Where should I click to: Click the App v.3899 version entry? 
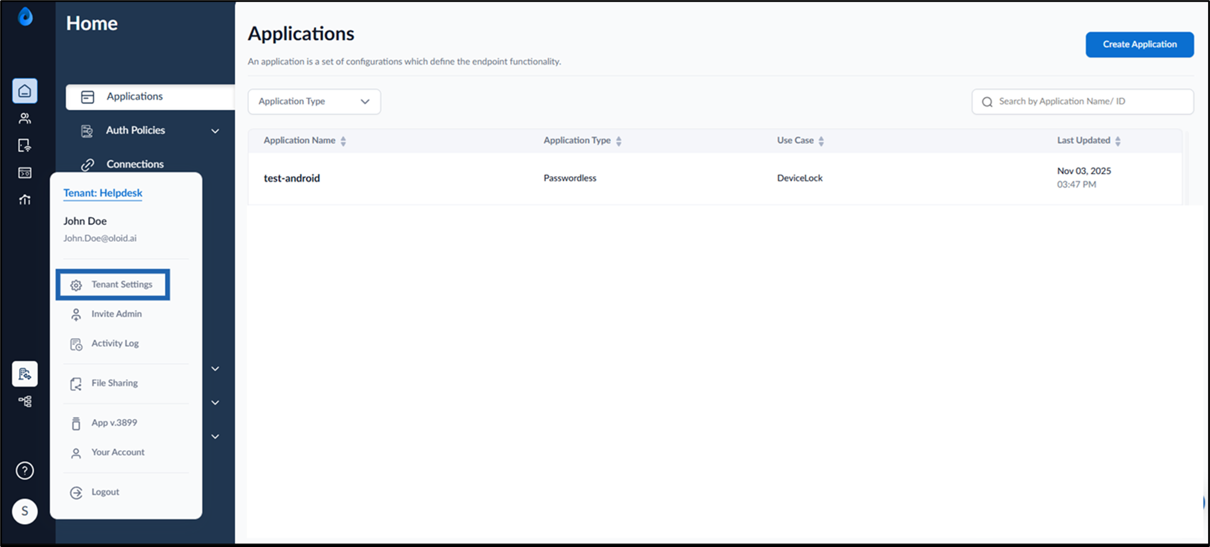pyautogui.click(x=114, y=423)
